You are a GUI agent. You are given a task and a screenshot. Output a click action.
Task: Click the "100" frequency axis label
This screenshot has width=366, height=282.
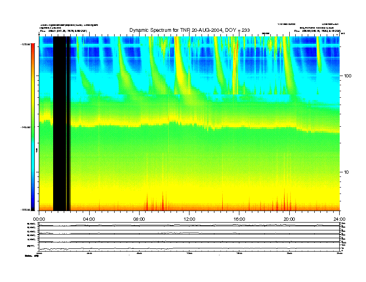348,76
